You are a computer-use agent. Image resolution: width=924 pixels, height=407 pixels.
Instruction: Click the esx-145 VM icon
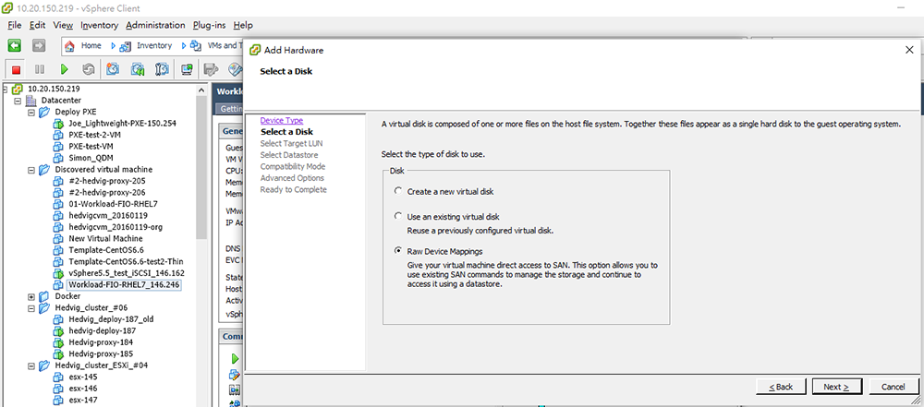coord(58,377)
